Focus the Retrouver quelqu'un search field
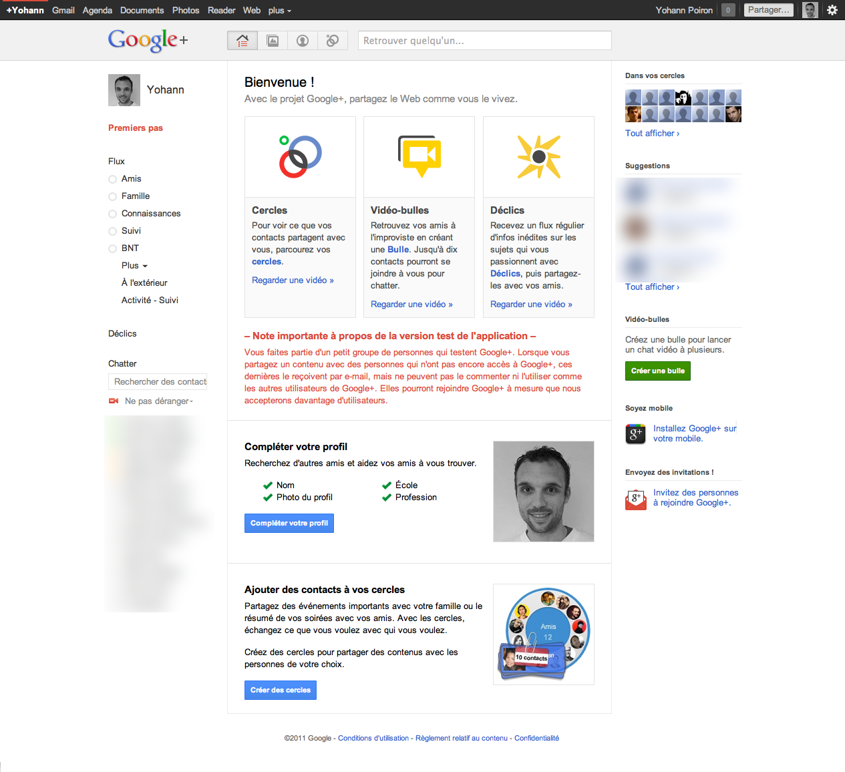 [485, 41]
